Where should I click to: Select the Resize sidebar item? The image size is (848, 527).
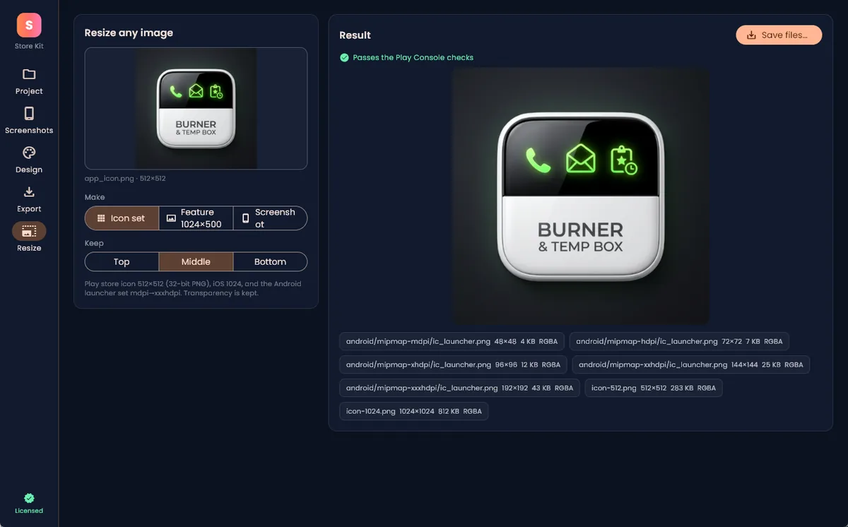(29, 238)
